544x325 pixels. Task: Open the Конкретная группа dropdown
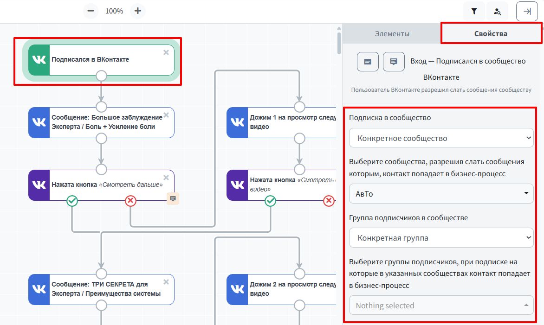click(441, 238)
